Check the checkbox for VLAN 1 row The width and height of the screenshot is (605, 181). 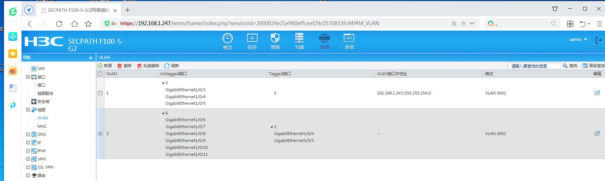[x=100, y=93]
